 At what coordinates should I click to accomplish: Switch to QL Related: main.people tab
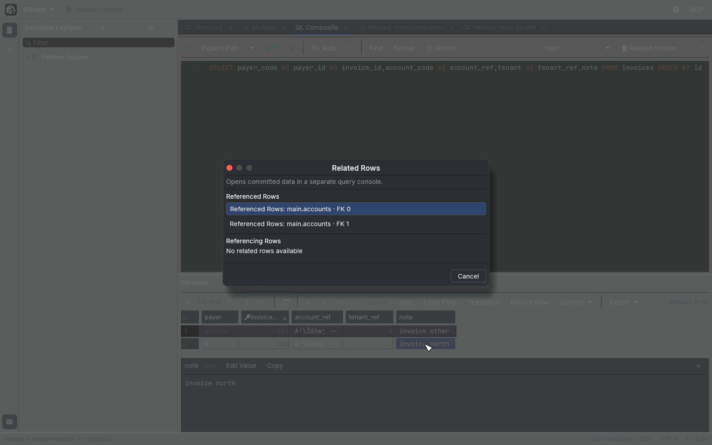coord(499,27)
